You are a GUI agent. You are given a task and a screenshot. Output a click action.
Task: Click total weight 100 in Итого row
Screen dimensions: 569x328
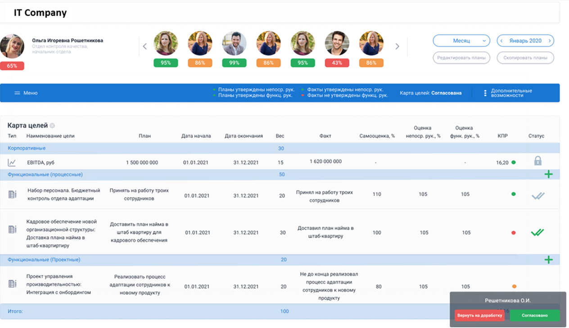284,311
